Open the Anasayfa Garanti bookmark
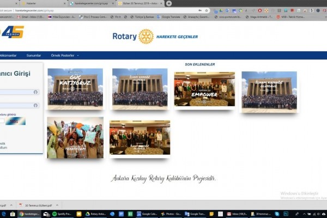Viewport: 327px width, 218px height. (196, 17)
